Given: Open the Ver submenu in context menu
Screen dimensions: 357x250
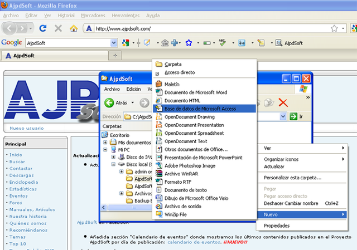Looking at the screenshot, I should (302, 148).
